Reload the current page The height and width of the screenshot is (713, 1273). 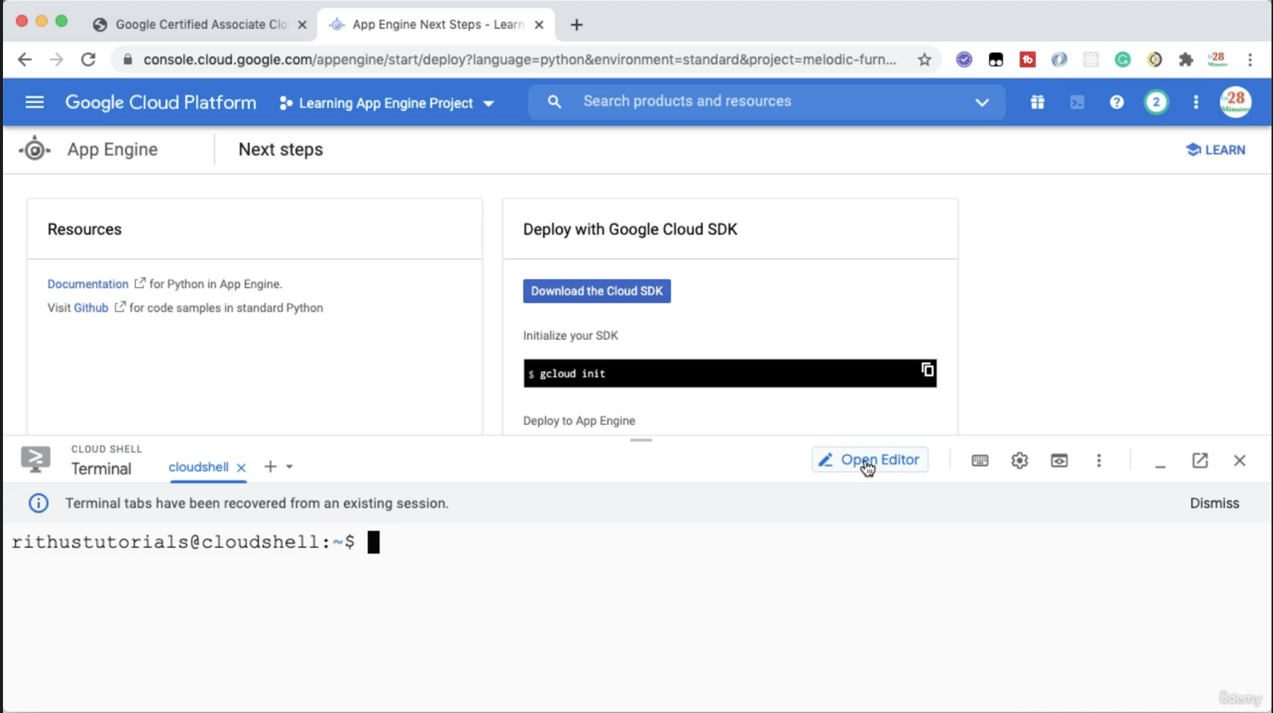[88, 60]
